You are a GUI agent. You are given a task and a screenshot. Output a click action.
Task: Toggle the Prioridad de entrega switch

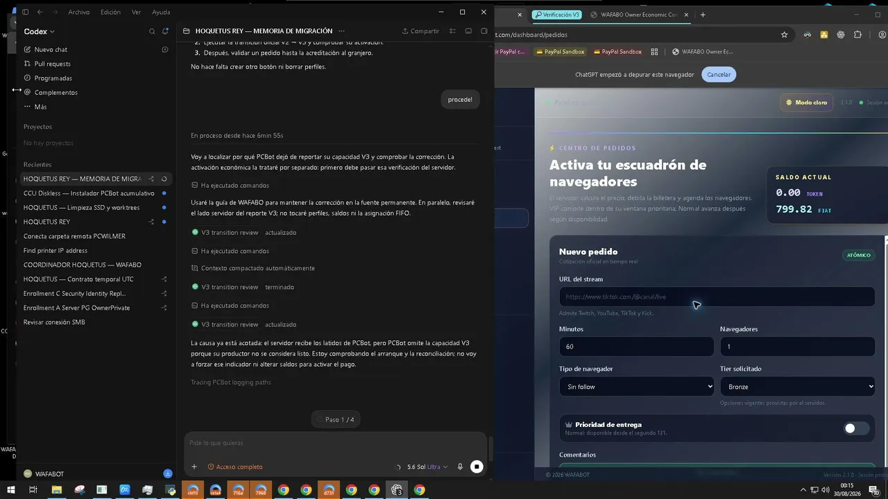[855, 428]
